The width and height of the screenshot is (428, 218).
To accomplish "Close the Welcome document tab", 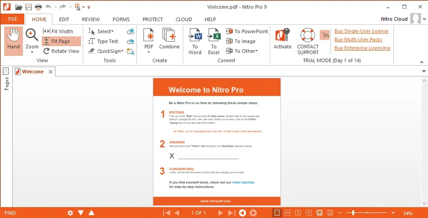I will click(x=50, y=72).
